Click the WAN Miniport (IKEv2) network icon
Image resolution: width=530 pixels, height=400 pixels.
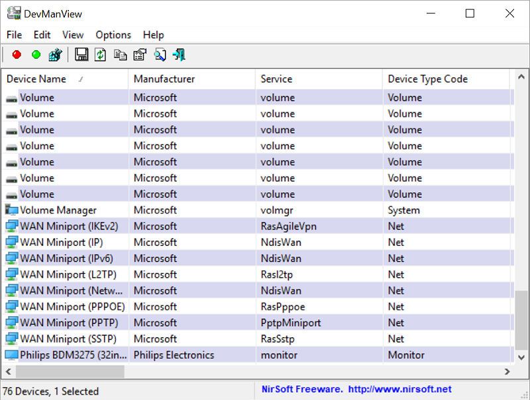(11, 226)
